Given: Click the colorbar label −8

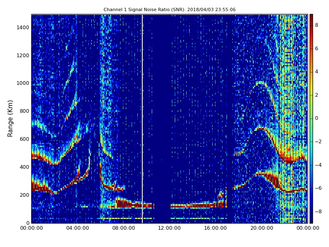Looking at the screenshot, I should pyautogui.click(x=318, y=212).
